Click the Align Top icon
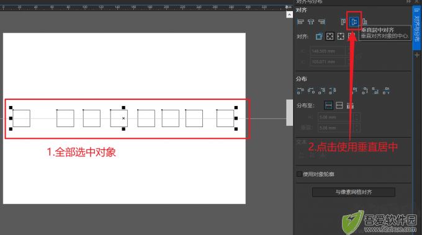 point(343,22)
